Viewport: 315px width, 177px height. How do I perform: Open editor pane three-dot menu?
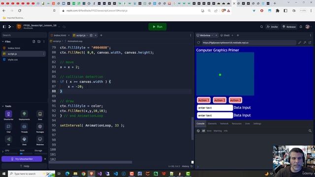[190, 35]
